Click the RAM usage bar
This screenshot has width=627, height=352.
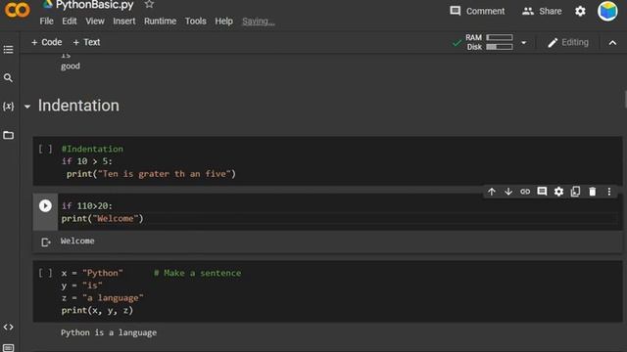click(x=500, y=37)
